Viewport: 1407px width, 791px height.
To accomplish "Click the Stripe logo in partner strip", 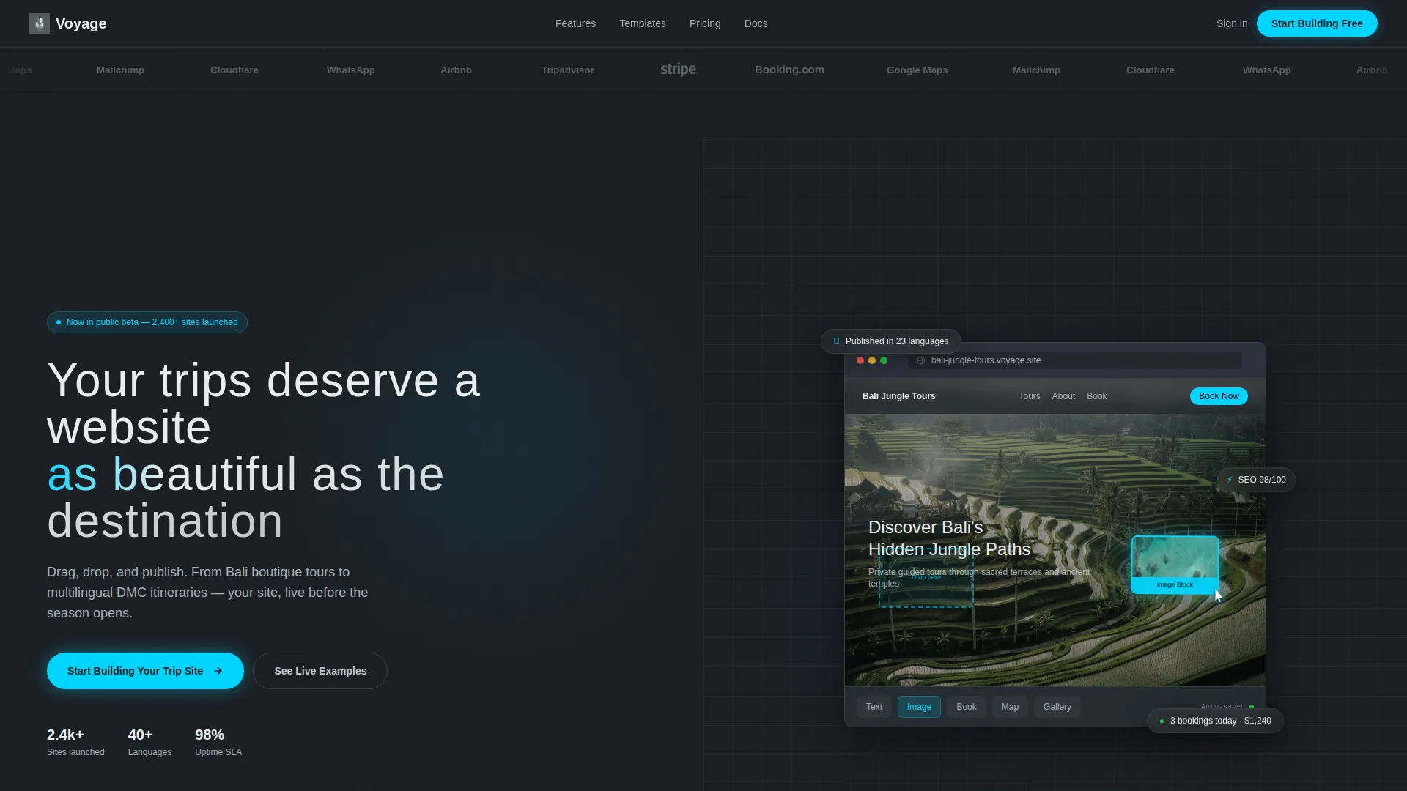I will click(678, 70).
